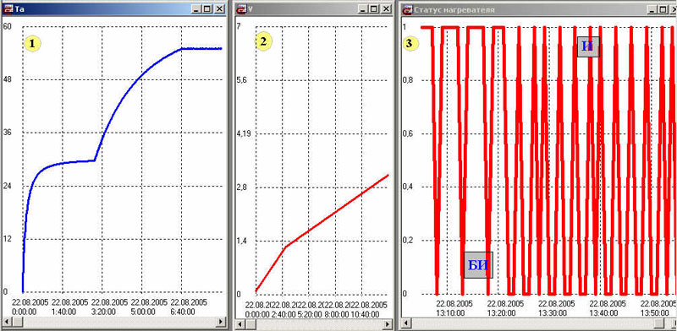677x331 pixels.
Task: Click the Статус нагревателя window title icon
Action: click(408, 9)
